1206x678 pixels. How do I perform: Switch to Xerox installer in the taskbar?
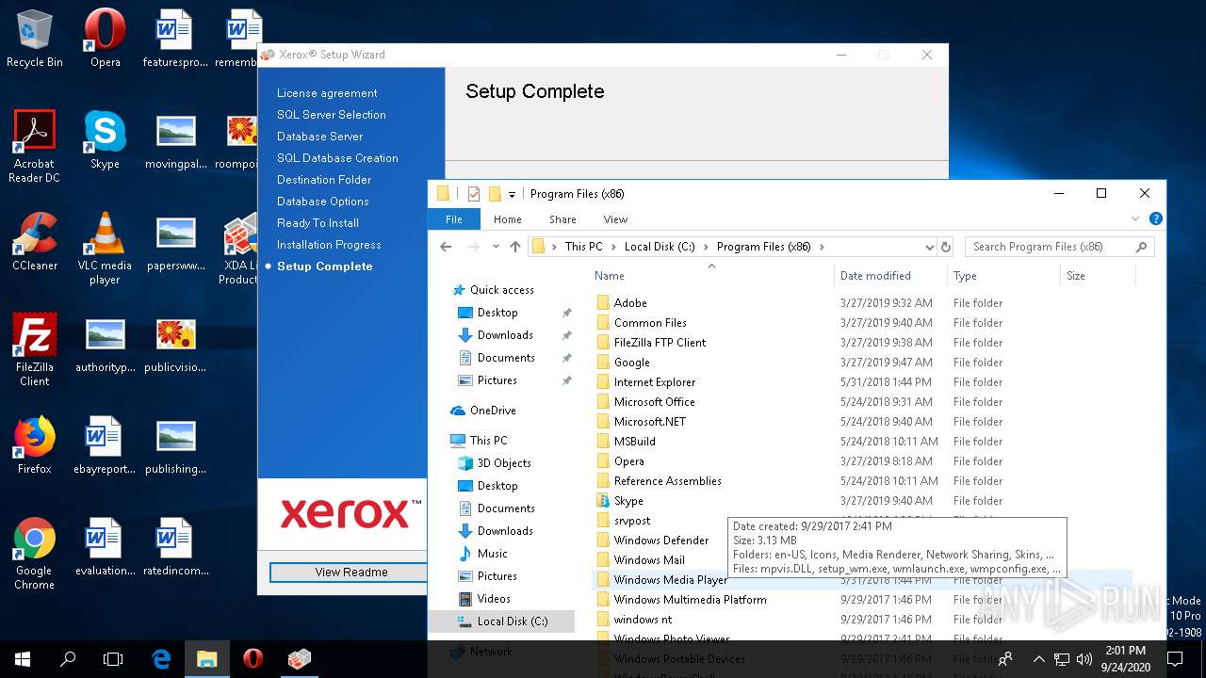click(x=299, y=659)
